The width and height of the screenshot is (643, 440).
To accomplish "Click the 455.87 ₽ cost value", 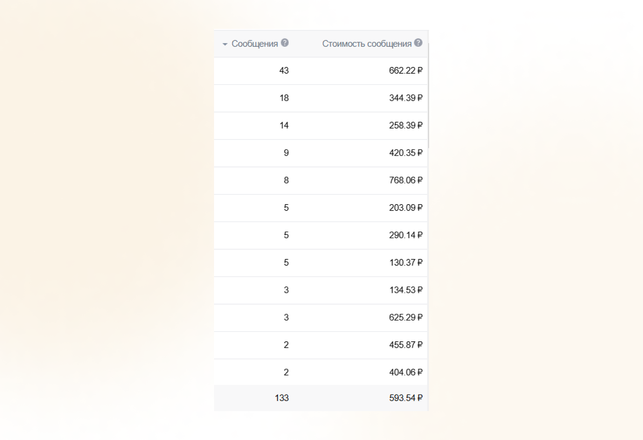I will (406, 345).
